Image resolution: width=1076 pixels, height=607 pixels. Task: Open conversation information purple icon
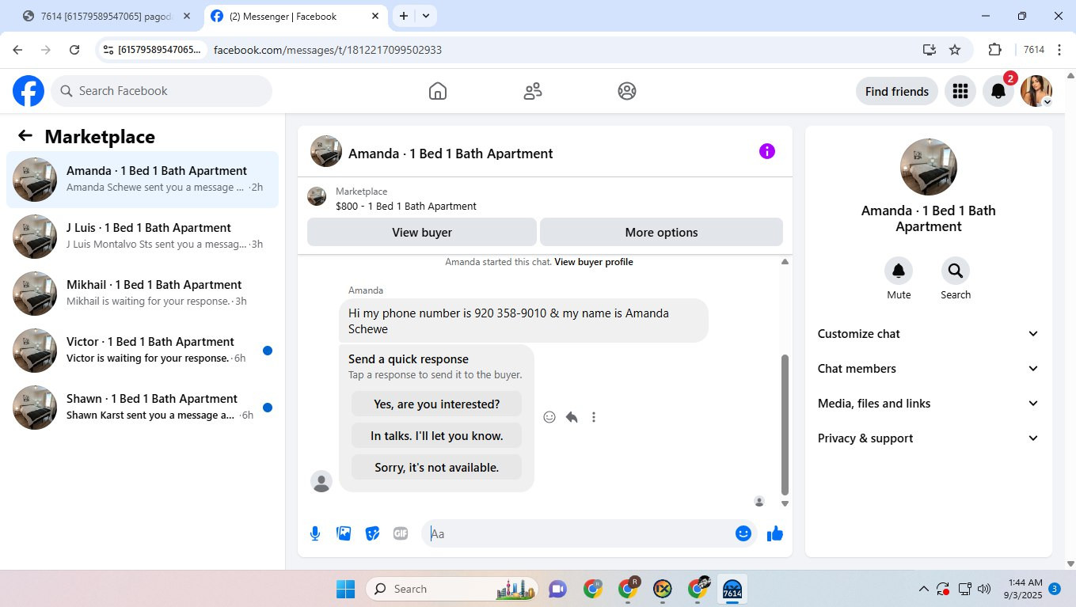(x=767, y=151)
